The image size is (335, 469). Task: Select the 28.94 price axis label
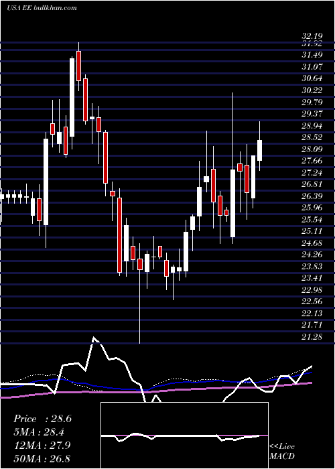pos(312,125)
